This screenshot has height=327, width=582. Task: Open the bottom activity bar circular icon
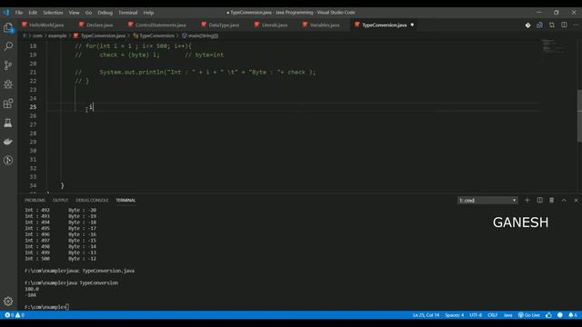[x=8, y=160]
